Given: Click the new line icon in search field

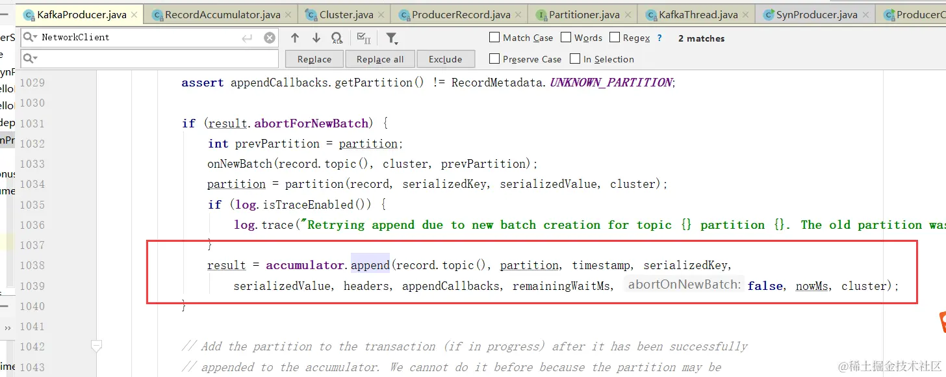Looking at the screenshot, I should point(247,38).
